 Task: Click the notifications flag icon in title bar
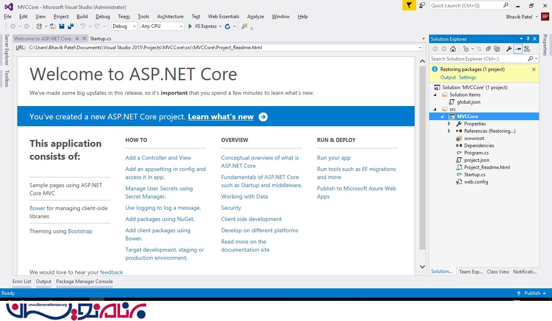coord(409,6)
